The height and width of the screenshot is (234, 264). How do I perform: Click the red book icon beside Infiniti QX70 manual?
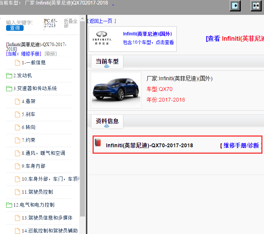tap(98, 143)
